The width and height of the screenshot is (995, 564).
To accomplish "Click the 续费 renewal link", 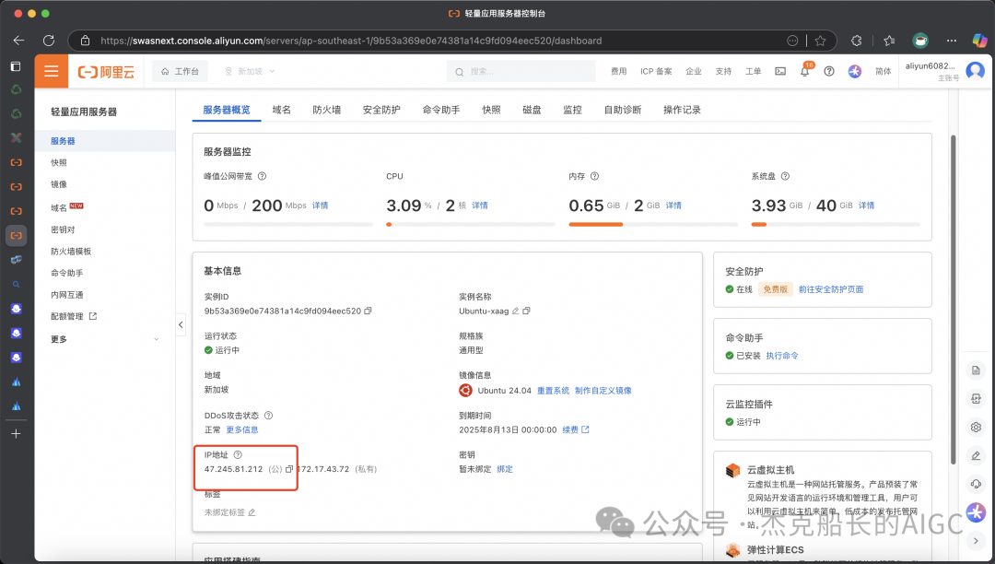I will 576,429.
